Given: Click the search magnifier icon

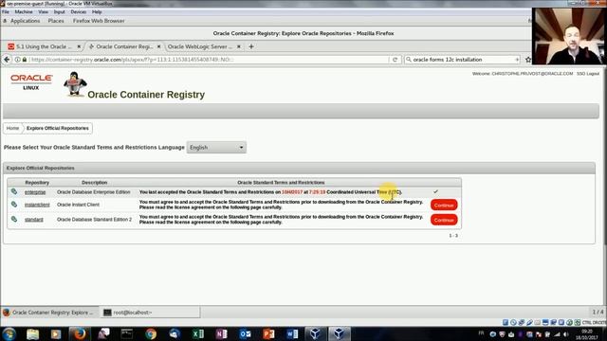Looking at the screenshot, I should click(x=409, y=60).
